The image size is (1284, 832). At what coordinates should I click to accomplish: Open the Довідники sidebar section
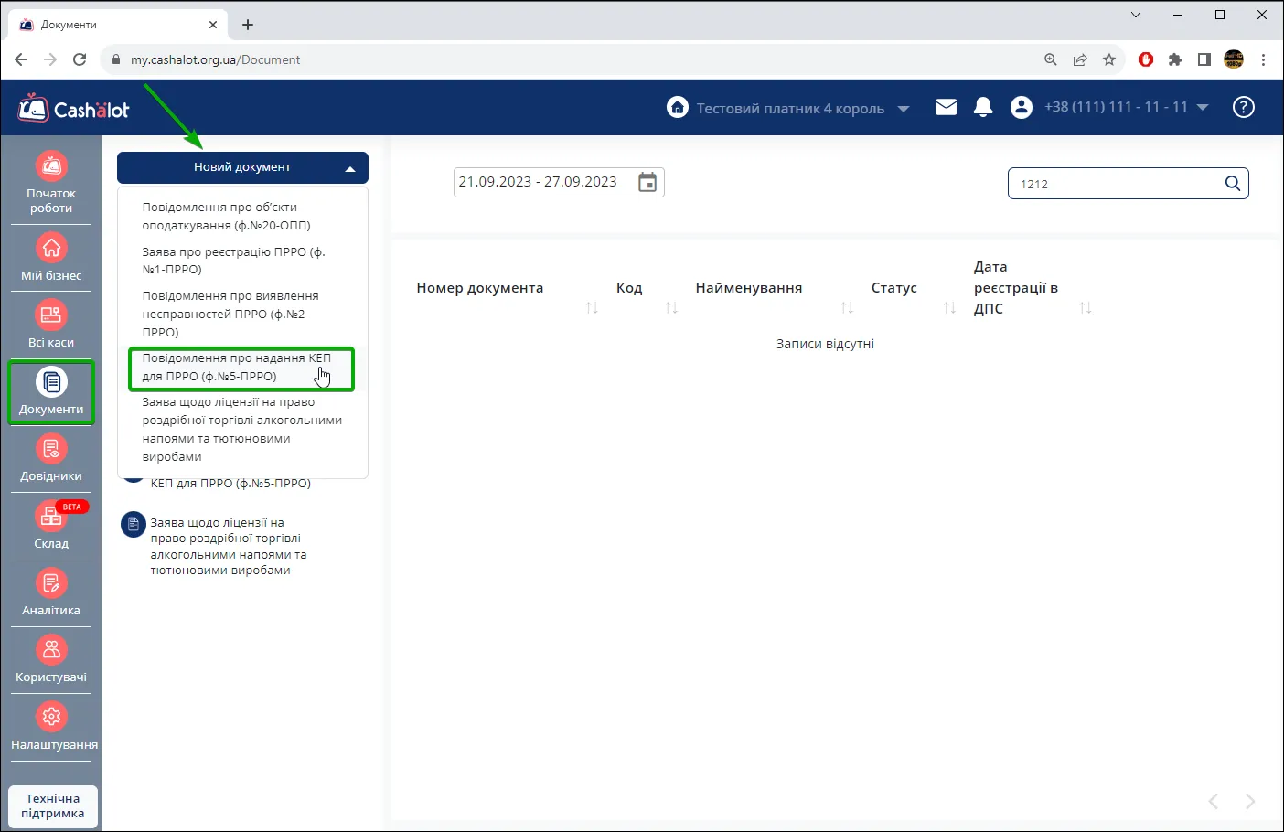point(51,459)
